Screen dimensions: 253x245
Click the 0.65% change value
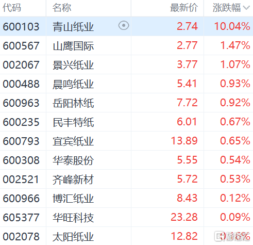[235, 141]
